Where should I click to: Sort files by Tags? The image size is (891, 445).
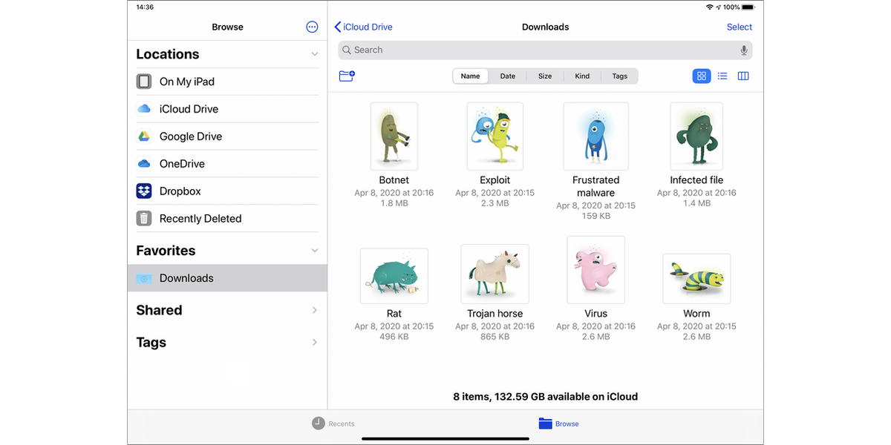click(x=620, y=76)
